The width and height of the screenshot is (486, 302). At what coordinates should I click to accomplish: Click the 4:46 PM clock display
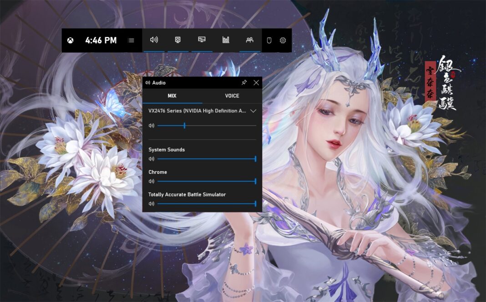point(101,40)
